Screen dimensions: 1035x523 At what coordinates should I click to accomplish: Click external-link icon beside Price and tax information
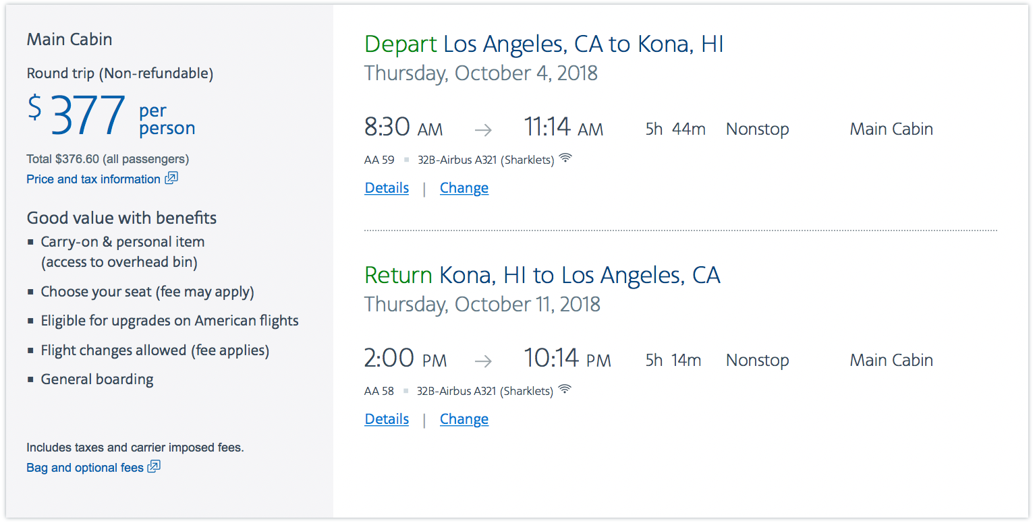coord(171,179)
